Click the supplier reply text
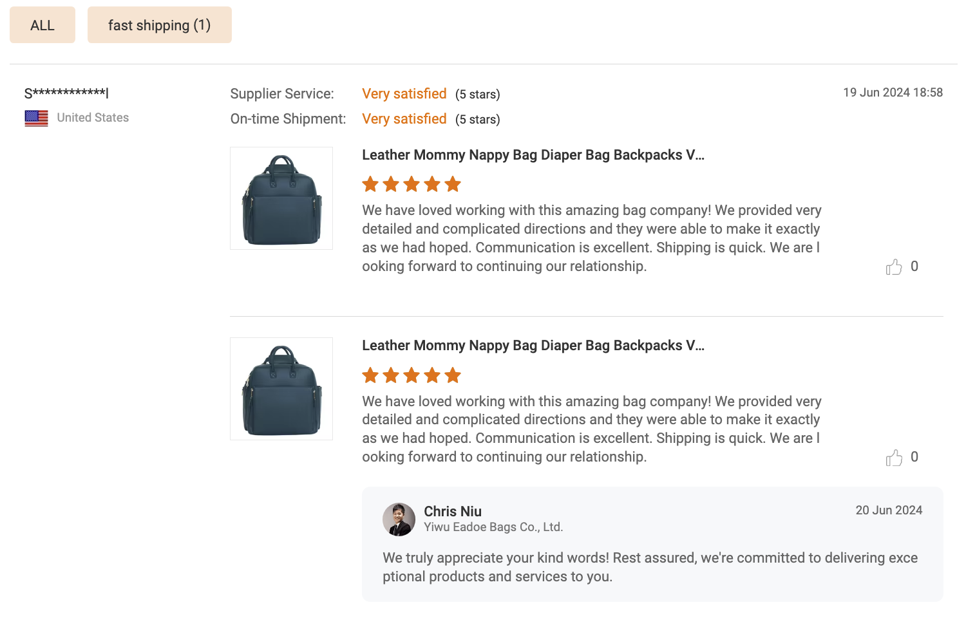 point(649,567)
